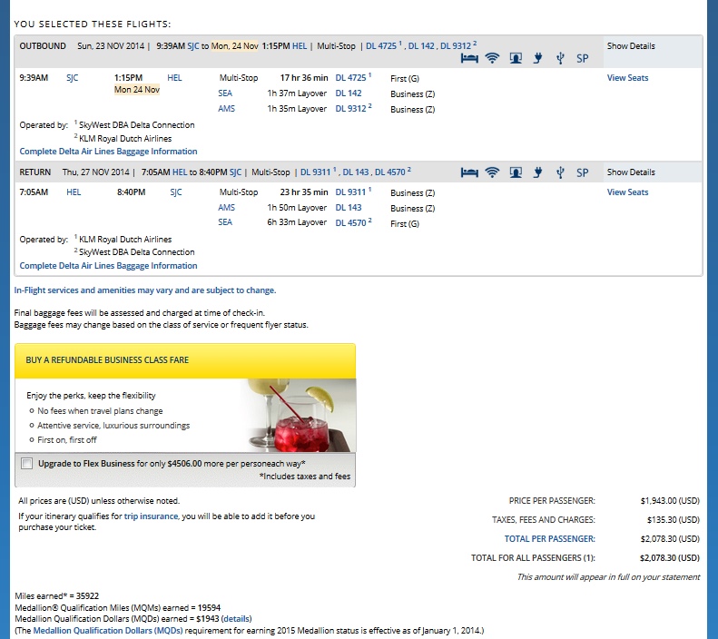Open flight DL 142 details link
This screenshot has height=639, width=718.
[x=349, y=93]
